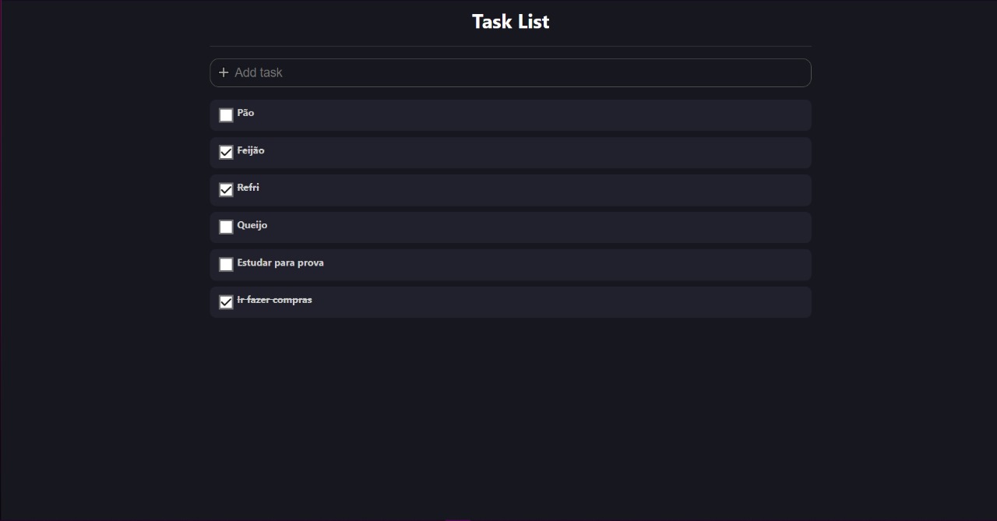Focus the Add task input field

pos(510,72)
